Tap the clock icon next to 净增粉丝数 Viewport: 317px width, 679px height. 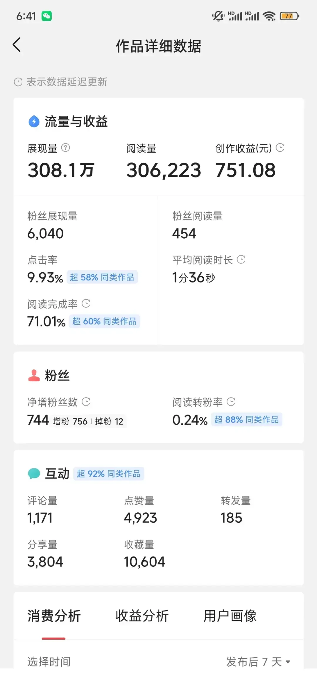tap(86, 402)
